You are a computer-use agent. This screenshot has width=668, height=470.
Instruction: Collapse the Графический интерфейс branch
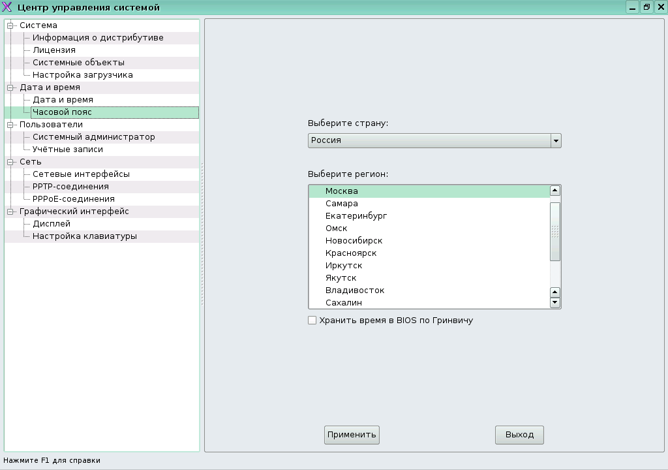click(10, 211)
